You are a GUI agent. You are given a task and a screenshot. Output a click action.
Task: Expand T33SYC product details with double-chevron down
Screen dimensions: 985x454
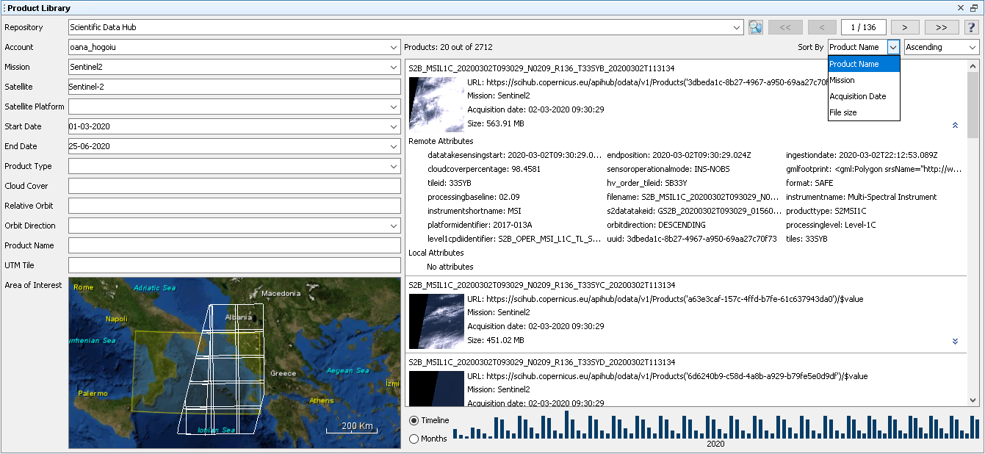tap(955, 341)
